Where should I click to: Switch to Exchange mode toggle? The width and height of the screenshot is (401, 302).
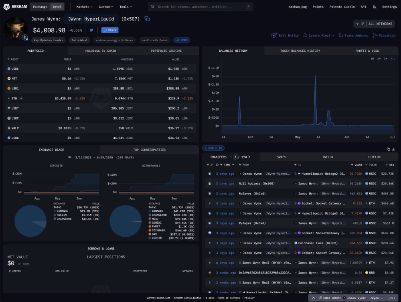point(40,7)
